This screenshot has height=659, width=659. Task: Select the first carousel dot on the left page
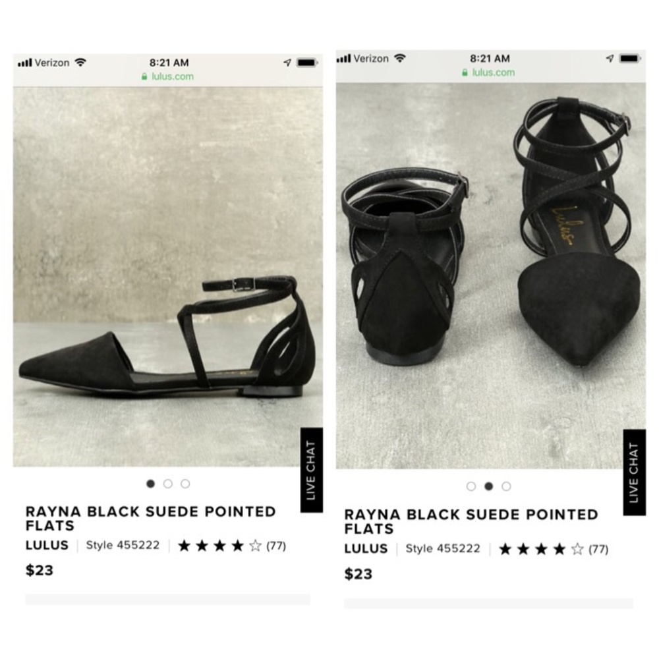(151, 483)
